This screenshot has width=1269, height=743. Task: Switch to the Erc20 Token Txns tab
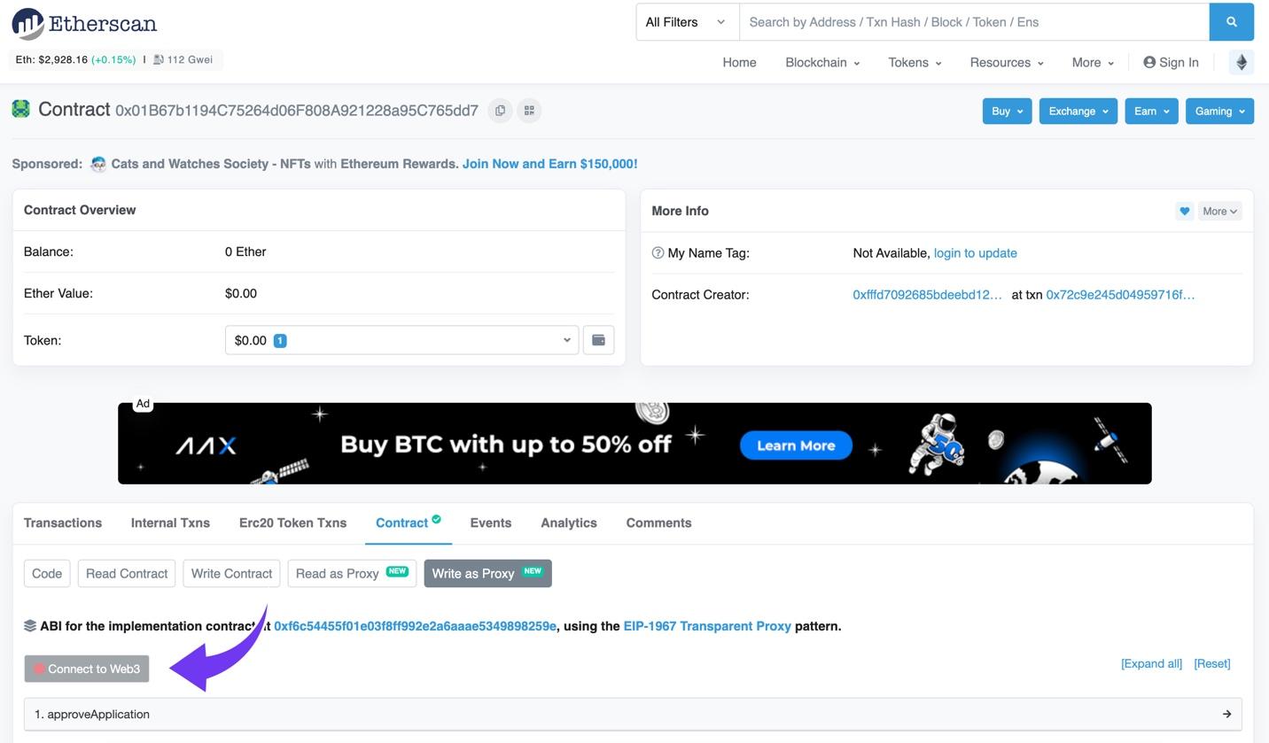pos(292,522)
